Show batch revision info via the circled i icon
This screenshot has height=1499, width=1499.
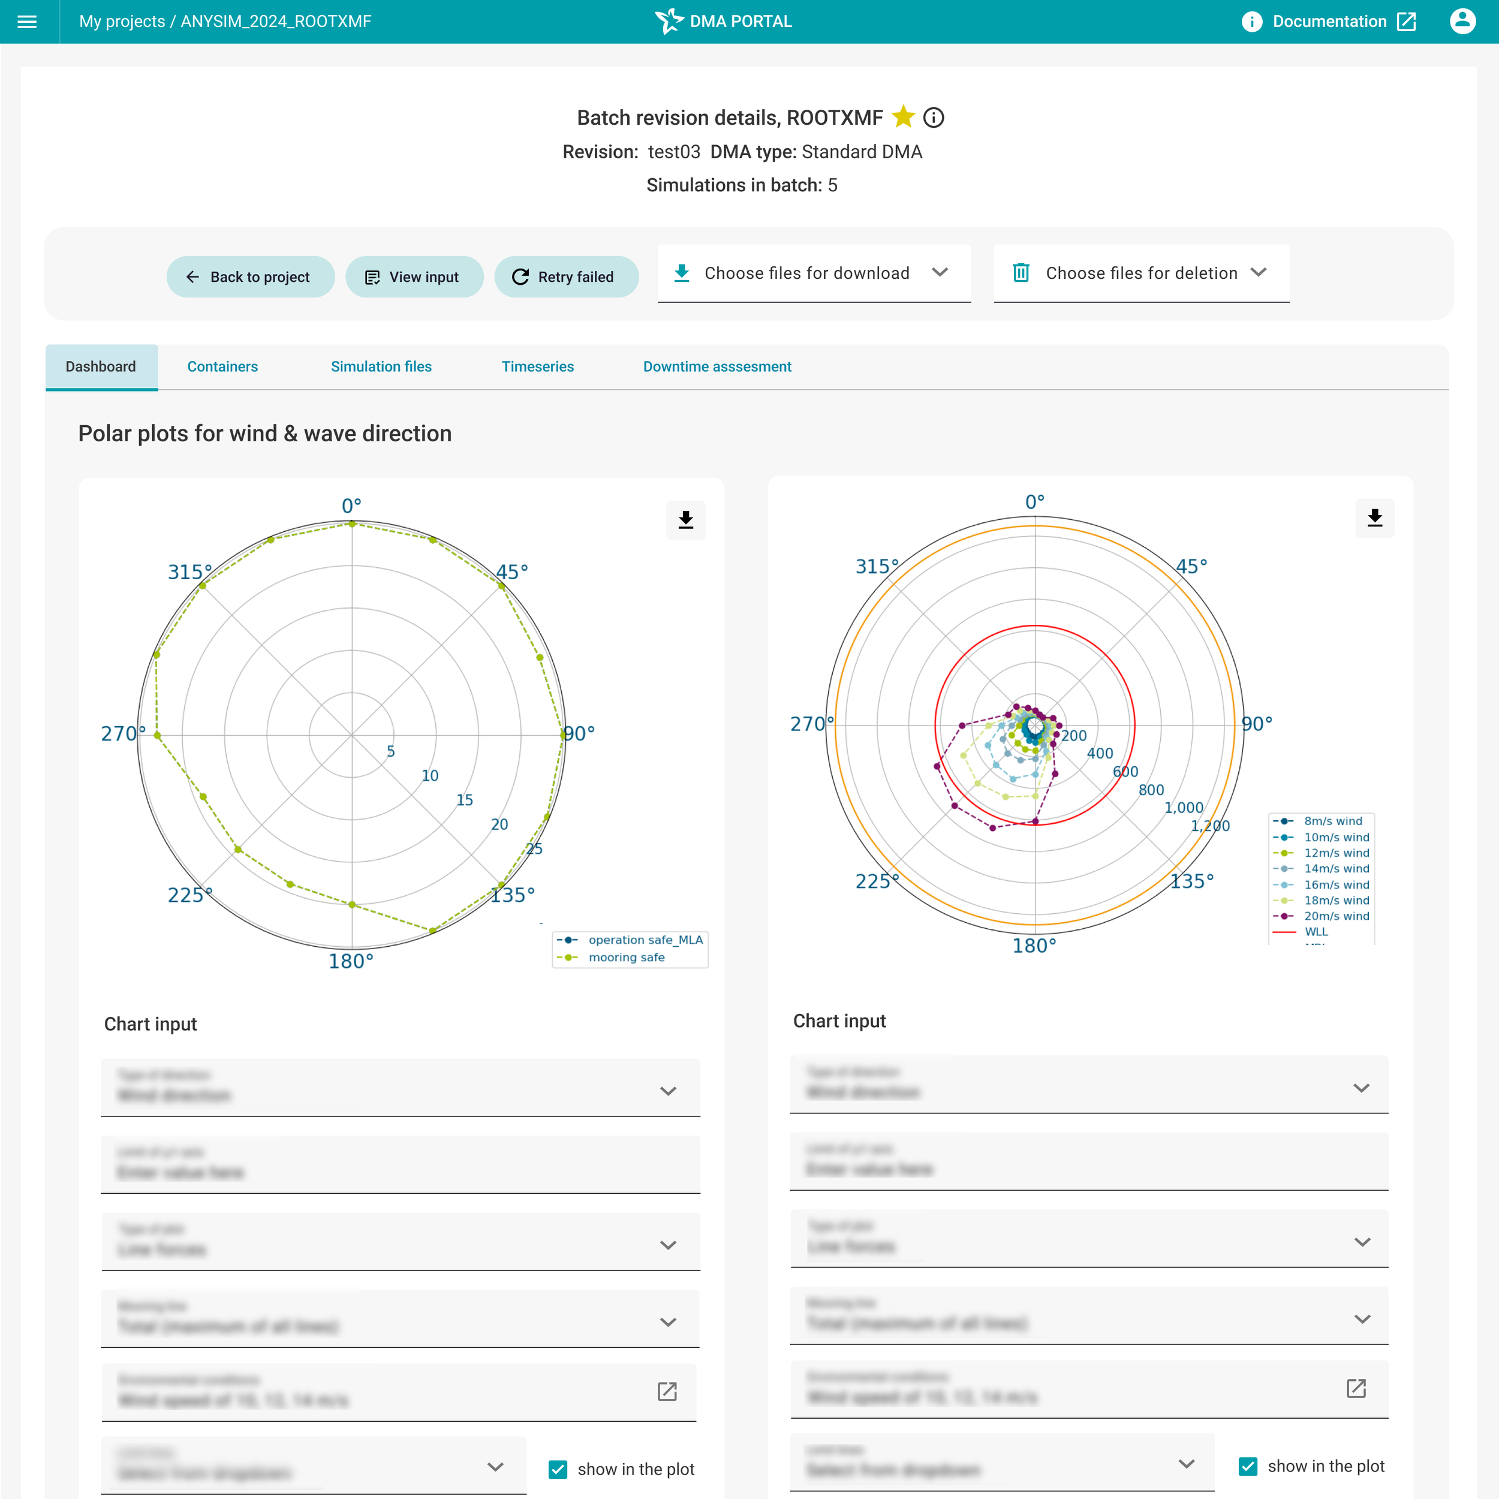[934, 118]
